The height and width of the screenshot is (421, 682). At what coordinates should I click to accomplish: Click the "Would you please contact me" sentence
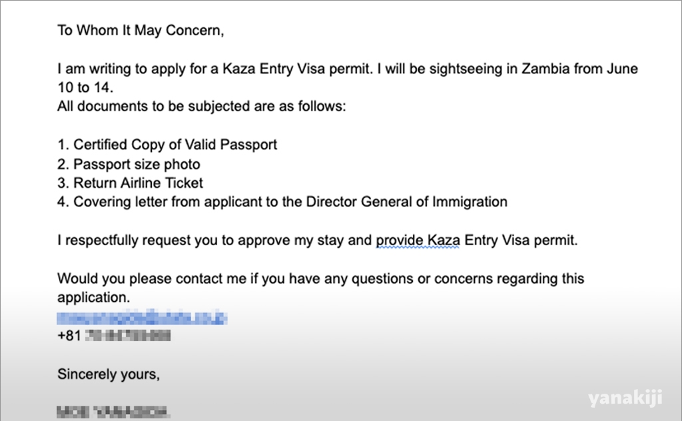pos(320,279)
